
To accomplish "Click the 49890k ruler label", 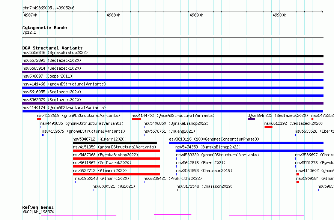I will pos(196,15).
